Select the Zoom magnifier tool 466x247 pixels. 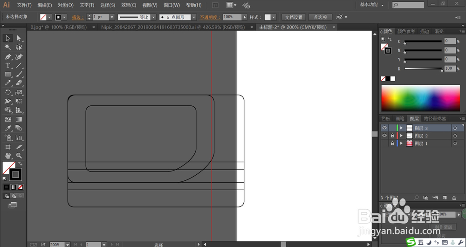coord(19,156)
